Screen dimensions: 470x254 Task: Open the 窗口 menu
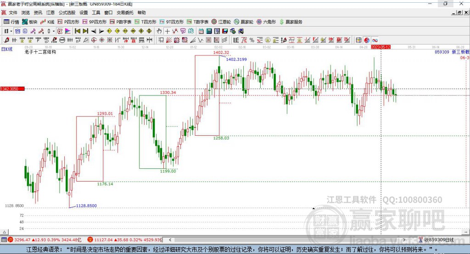(108, 12)
